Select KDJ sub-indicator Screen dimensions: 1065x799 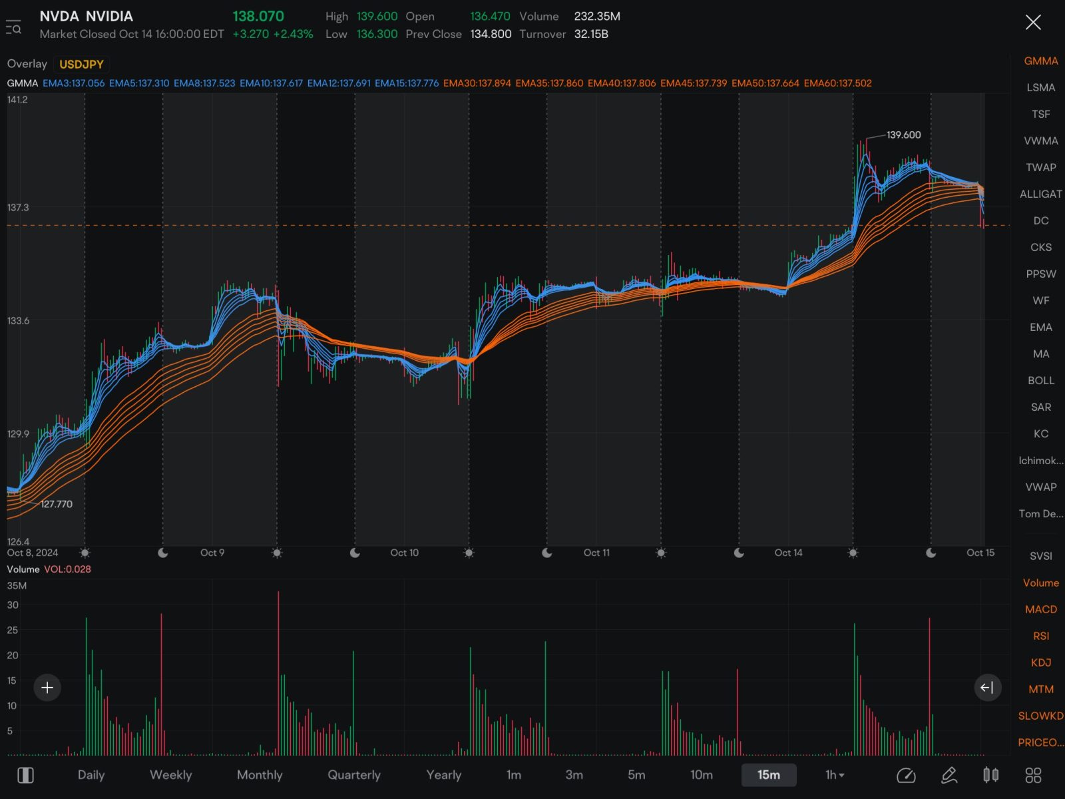pyautogui.click(x=1040, y=663)
